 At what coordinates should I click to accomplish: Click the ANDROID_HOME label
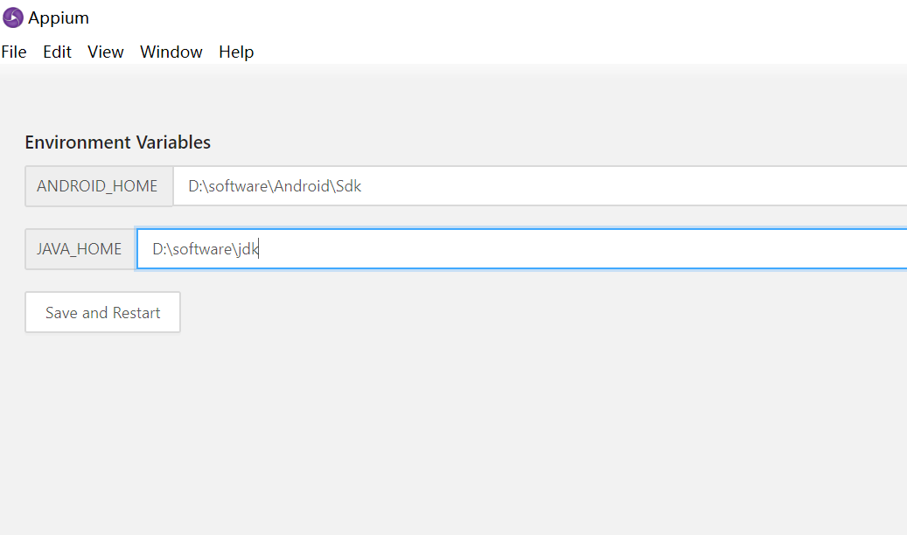pos(99,186)
